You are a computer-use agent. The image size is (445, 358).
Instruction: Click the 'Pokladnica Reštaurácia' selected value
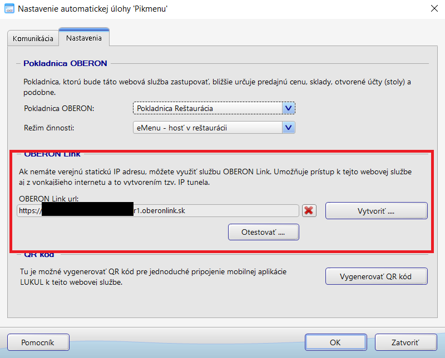(x=175, y=108)
